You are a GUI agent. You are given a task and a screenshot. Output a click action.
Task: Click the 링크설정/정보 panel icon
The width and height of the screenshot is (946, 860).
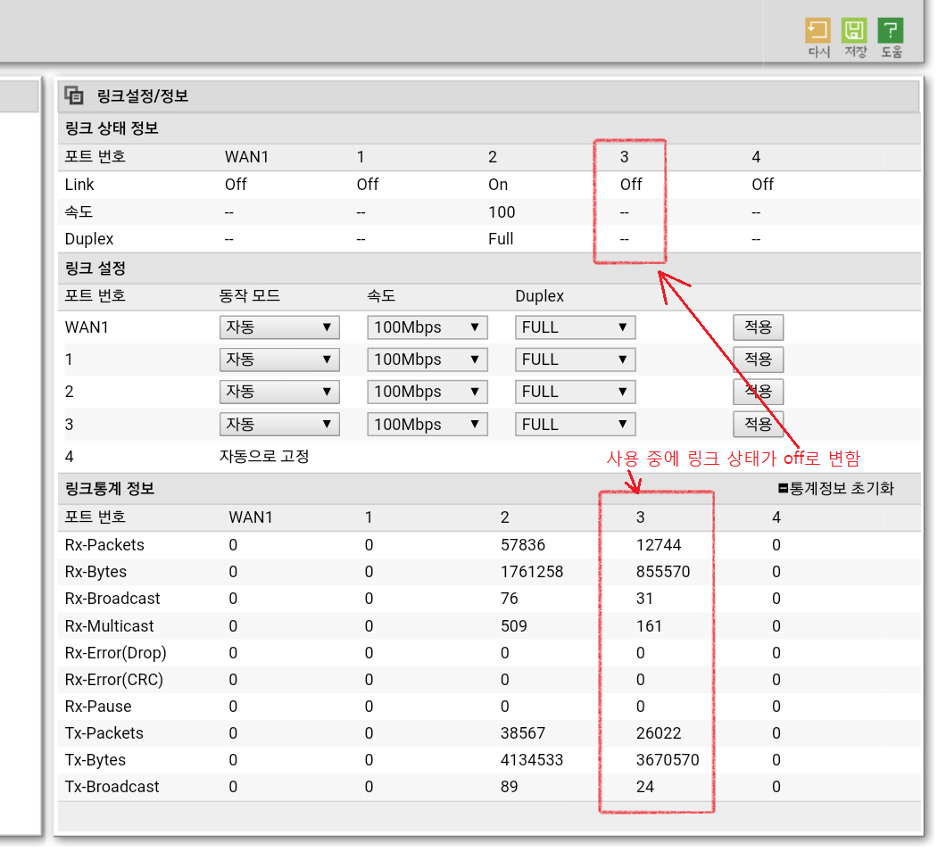click(x=75, y=95)
